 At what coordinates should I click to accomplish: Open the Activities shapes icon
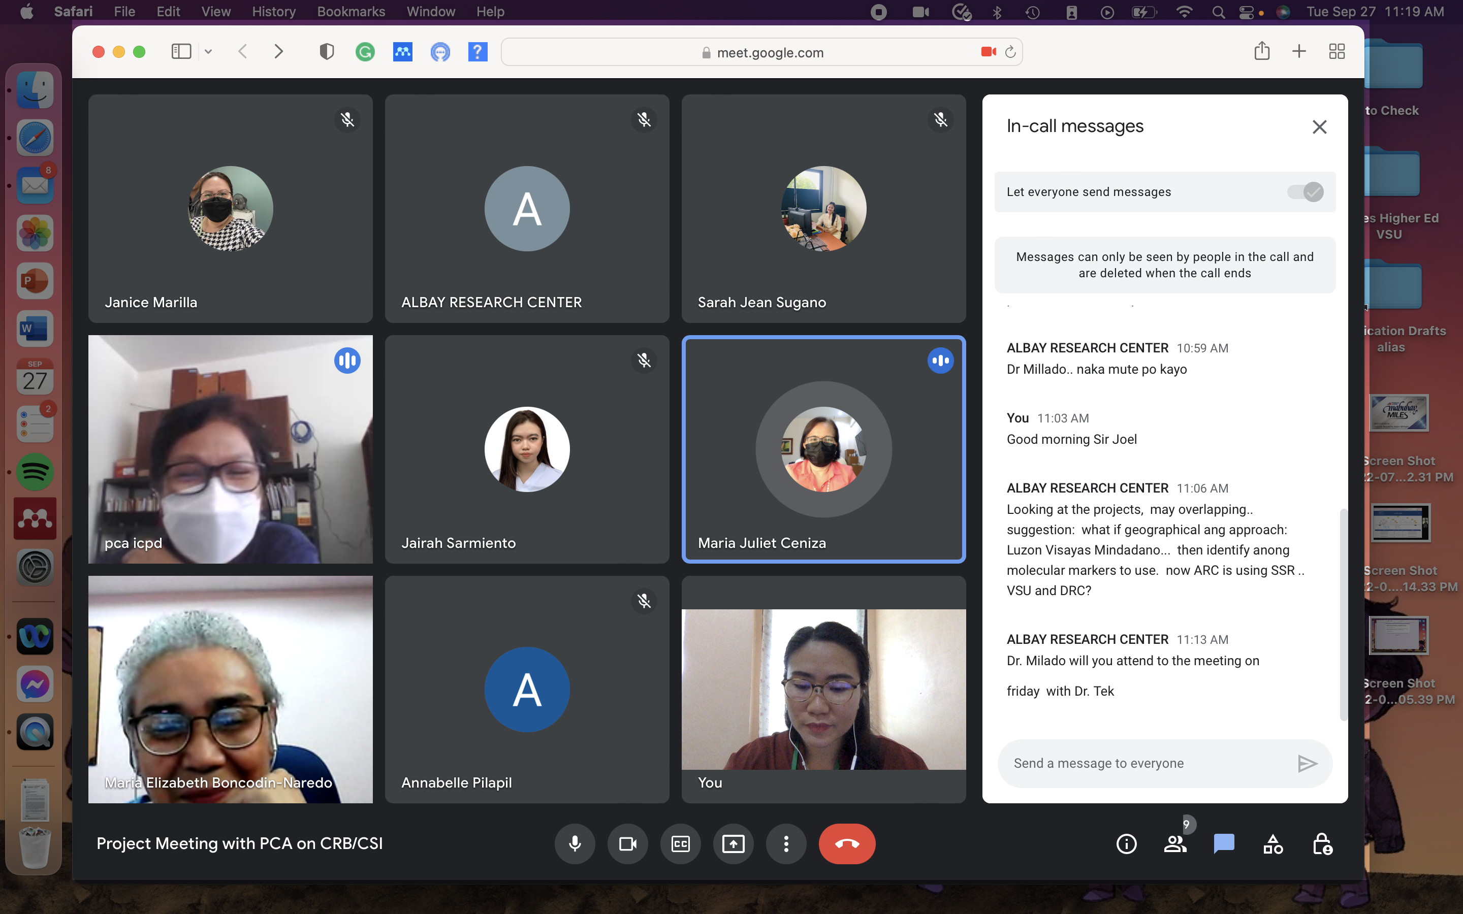coord(1273,843)
